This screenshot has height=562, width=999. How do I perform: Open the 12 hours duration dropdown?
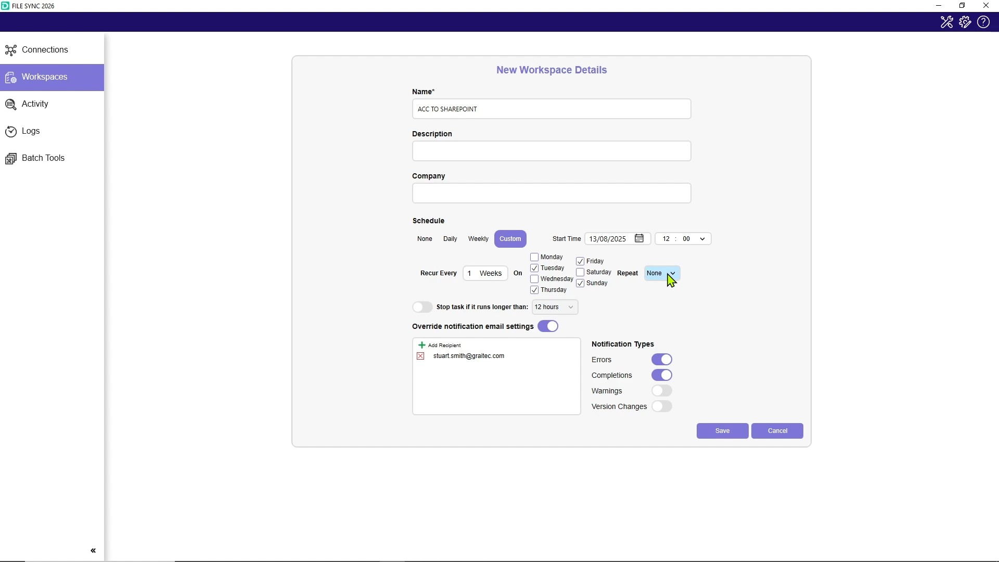click(x=555, y=307)
